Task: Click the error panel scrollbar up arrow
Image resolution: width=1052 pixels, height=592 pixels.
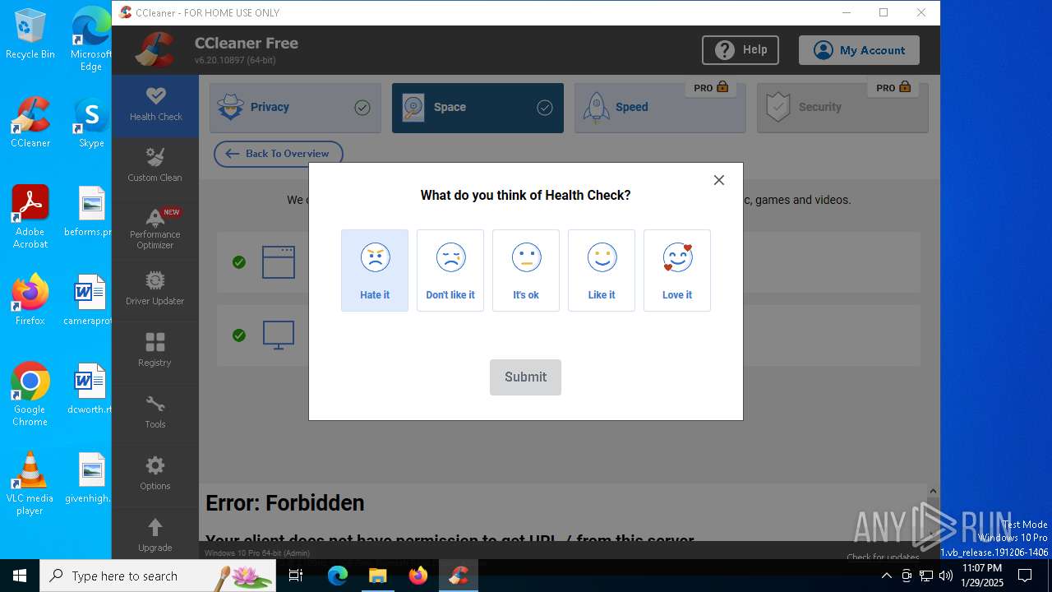Action: 933,491
